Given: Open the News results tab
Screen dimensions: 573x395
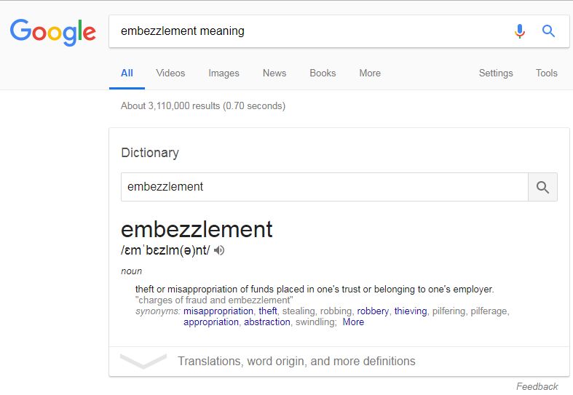Looking at the screenshot, I should (274, 73).
